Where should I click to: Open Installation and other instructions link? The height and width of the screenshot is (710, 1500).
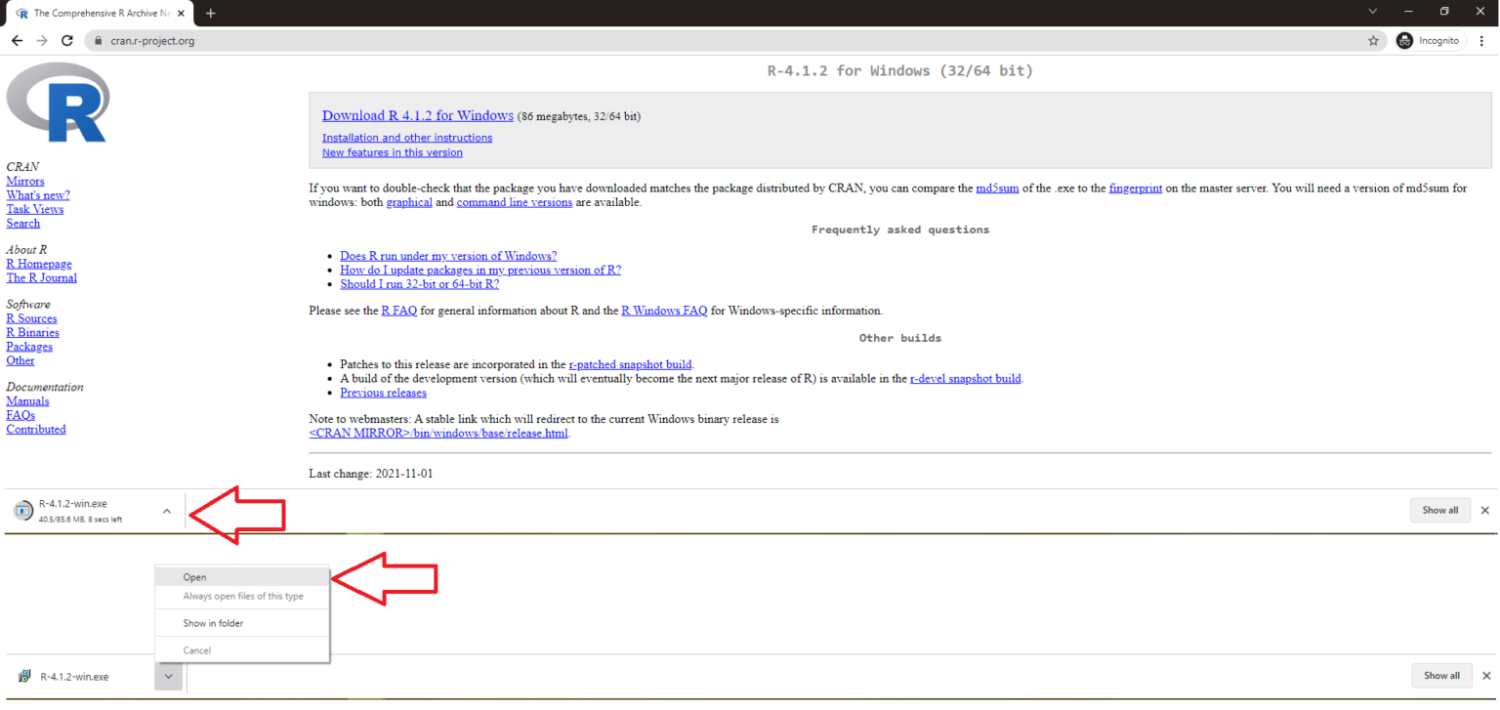pos(406,138)
